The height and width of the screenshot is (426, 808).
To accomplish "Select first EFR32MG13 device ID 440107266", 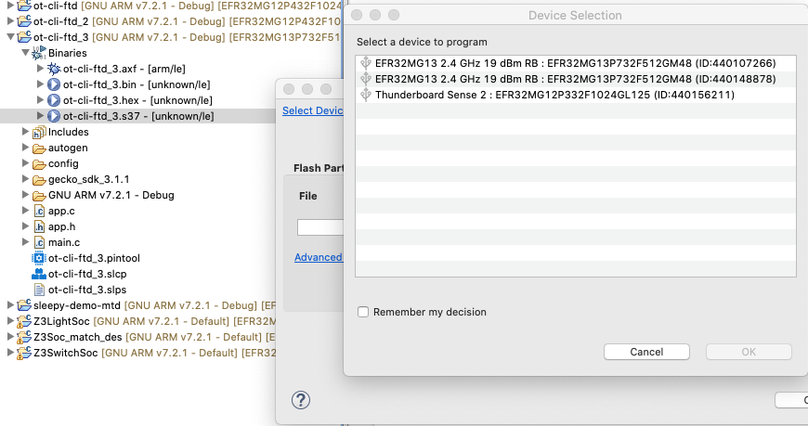I will point(575,63).
